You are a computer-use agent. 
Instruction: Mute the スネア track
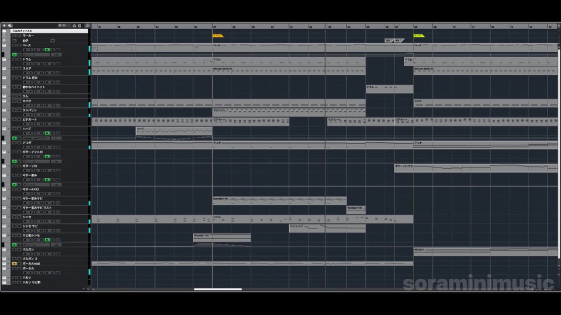[14, 69]
